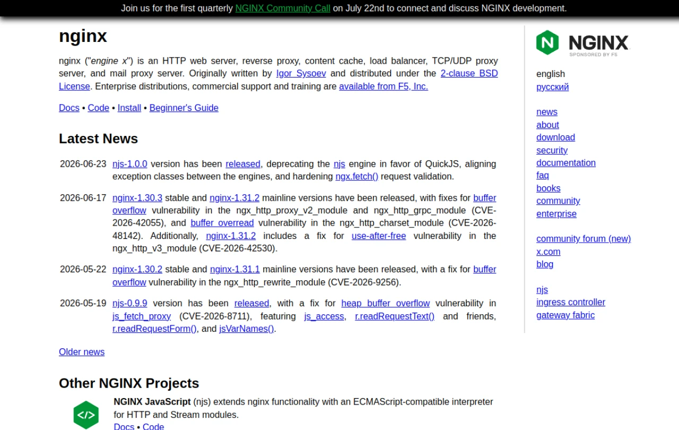Open the js_access link
679x430 pixels.
tap(324, 316)
